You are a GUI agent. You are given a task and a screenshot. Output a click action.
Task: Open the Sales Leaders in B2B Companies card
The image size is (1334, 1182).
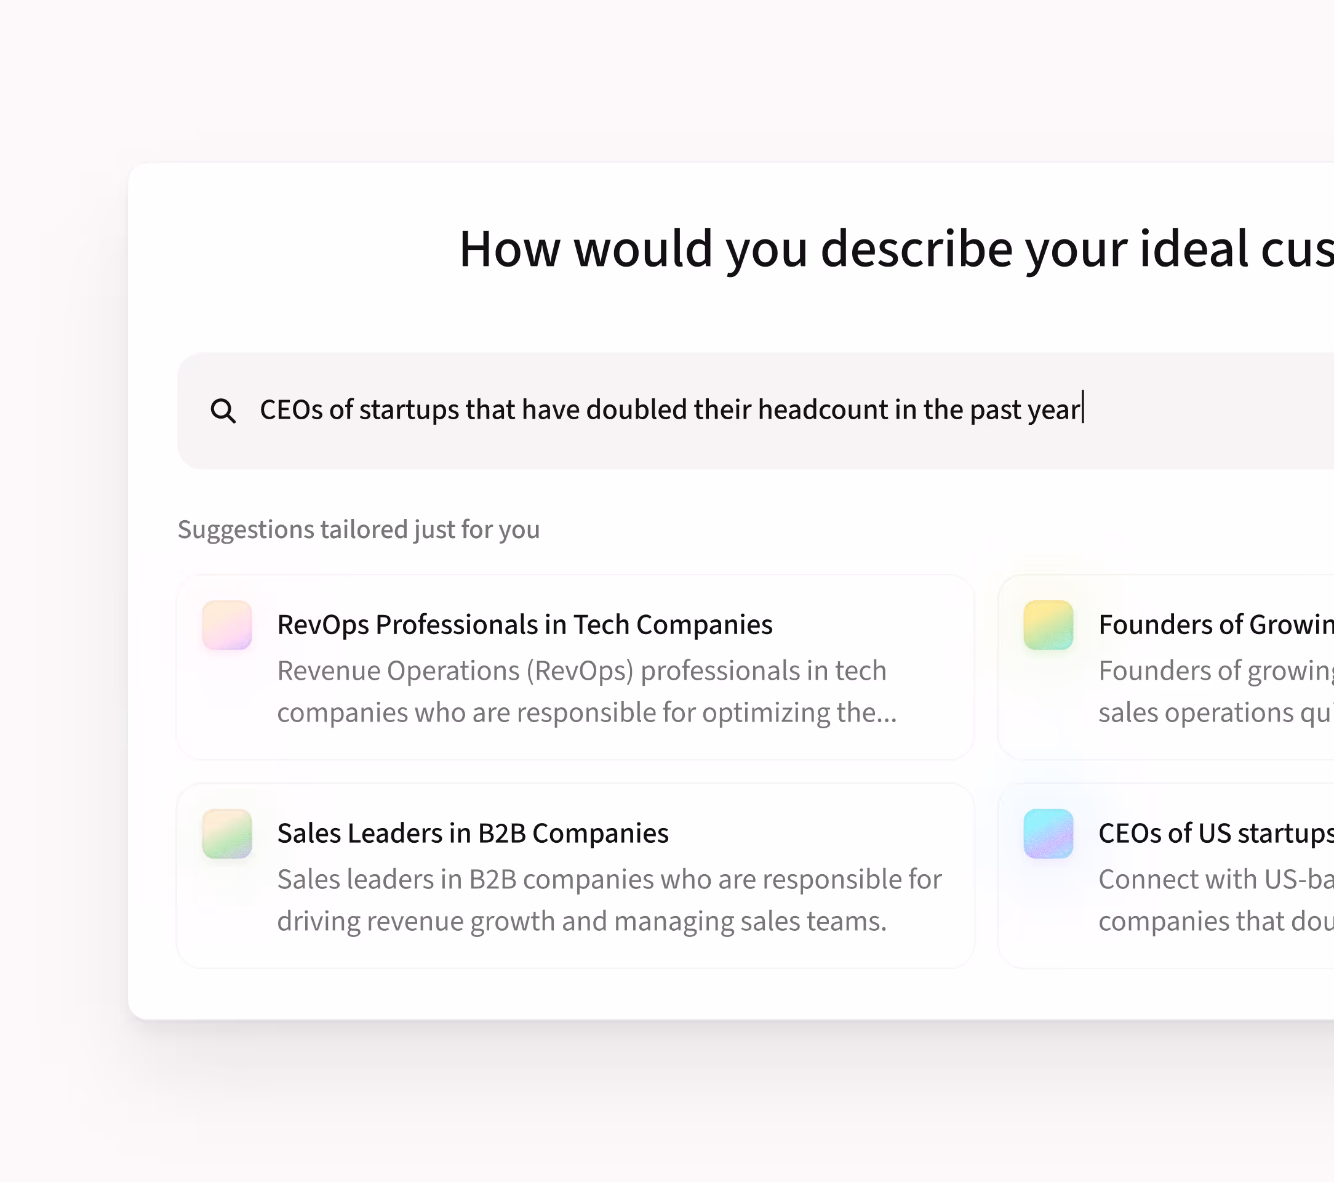[574, 875]
